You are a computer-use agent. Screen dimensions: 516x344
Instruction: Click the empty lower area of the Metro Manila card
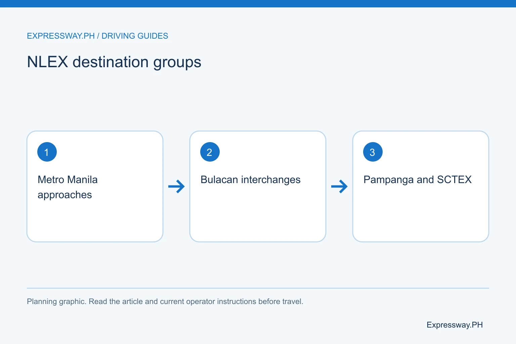95,222
